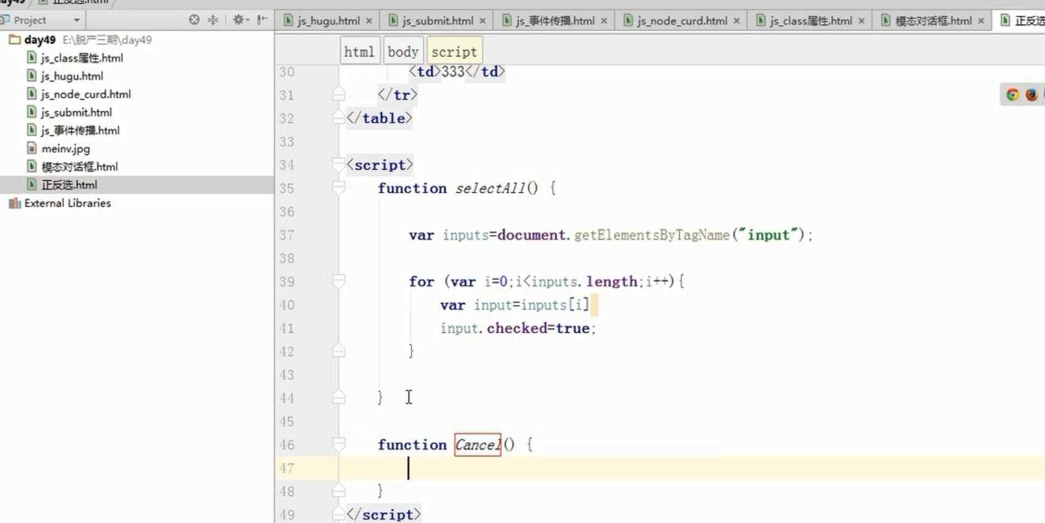Select the day49 folder in project tree

point(40,39)
